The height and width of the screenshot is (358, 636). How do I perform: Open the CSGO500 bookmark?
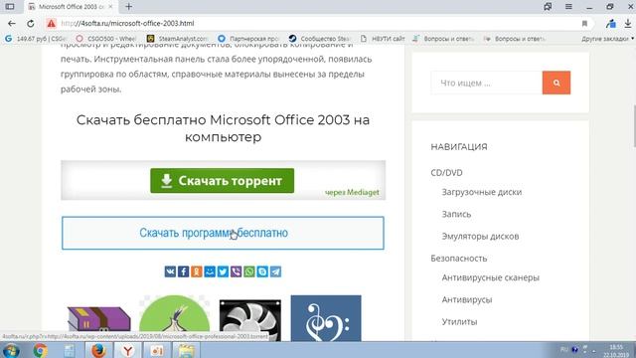(106, 39)
